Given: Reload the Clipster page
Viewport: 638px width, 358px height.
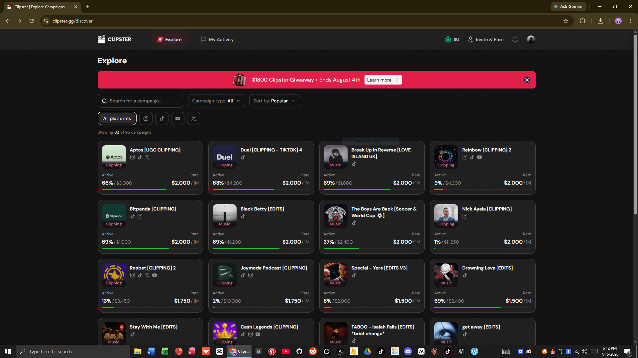Looking at the screenshot, I should pos(32,21).
